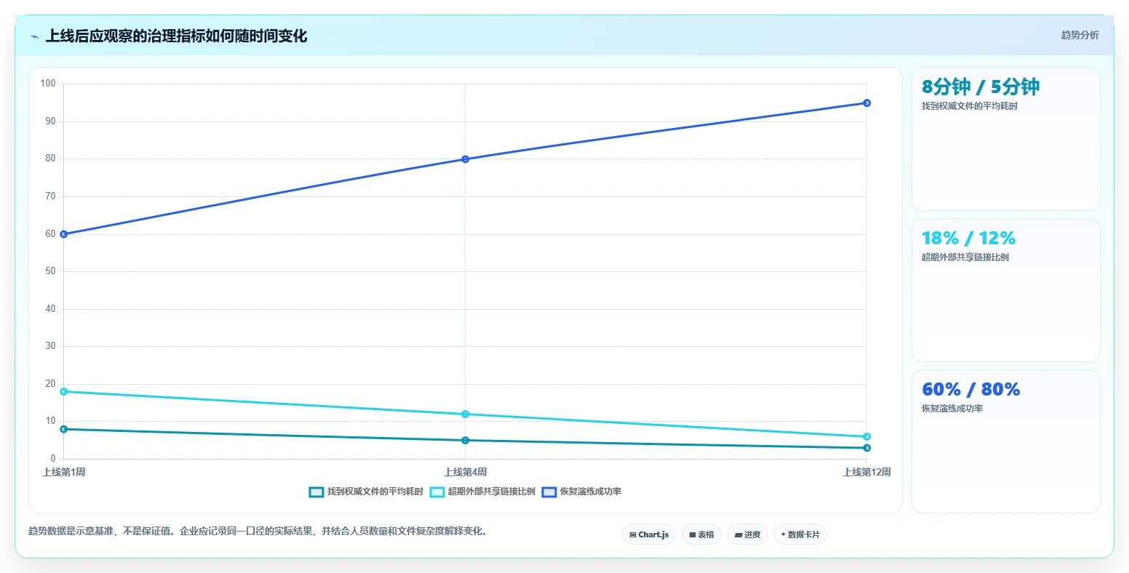Viewport: 1129px width, 573px height.
Task: Click the x-axis label 上线第4周
Action: (x=466, y=472)
